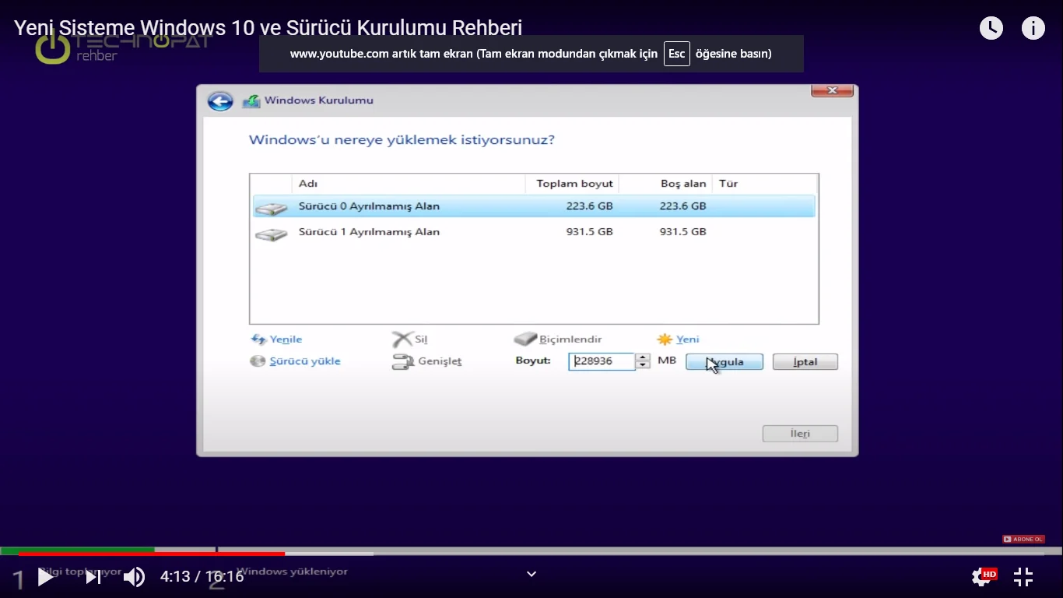This screenshot has width=1063, height=598.
Task: Click Sürücü 0 free space 223.6 GB
Action: [683, 206]
